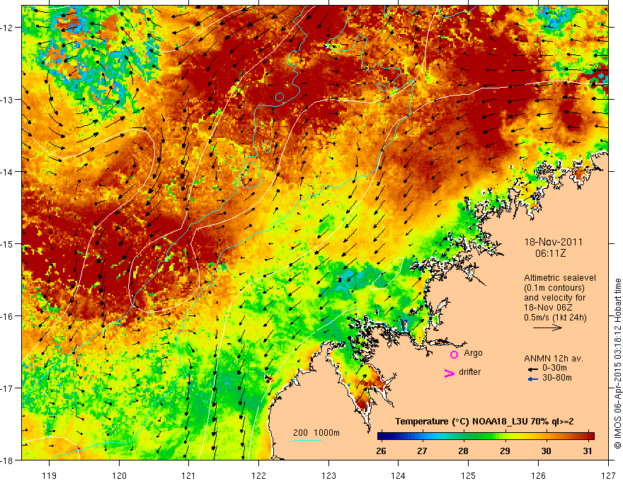Click the 'drifter' legend label
Image resolution: width=623 pixels, height=481 pixels.
pos(469,372)
